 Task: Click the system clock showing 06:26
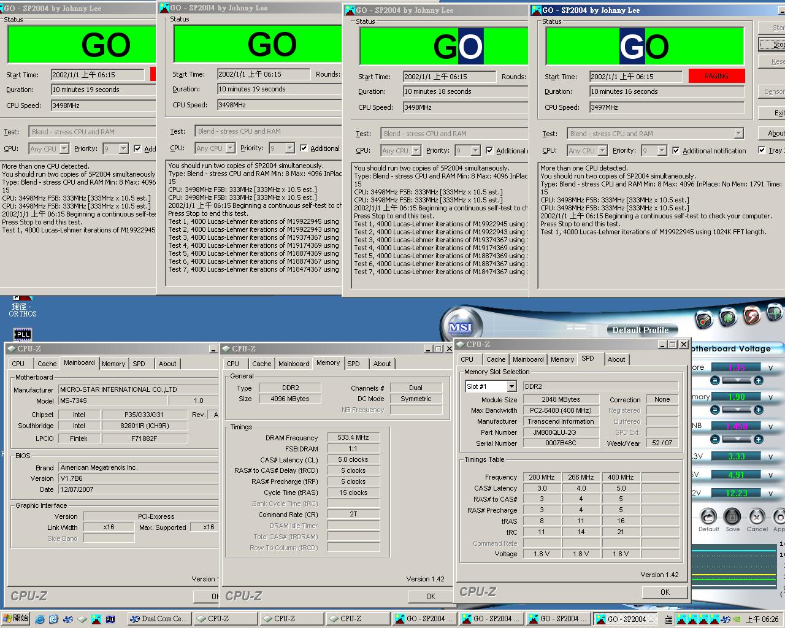[761, 619]
